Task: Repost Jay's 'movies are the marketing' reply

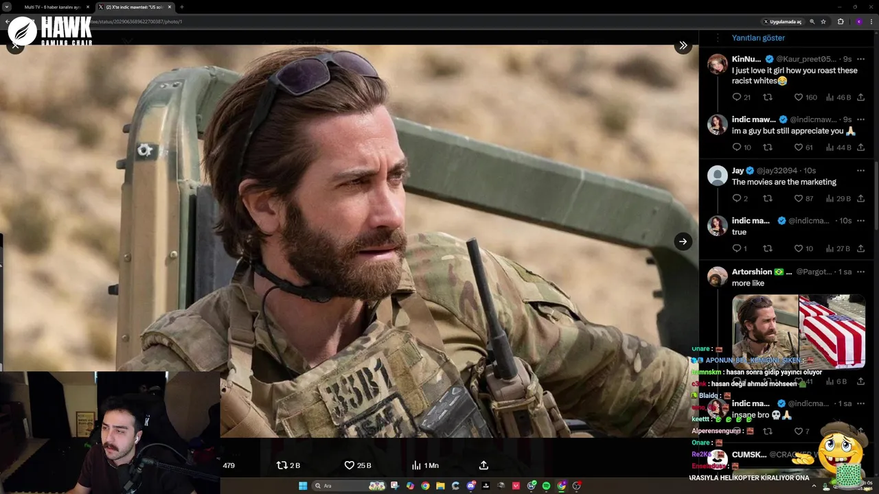Action: [x=768, y=198]
